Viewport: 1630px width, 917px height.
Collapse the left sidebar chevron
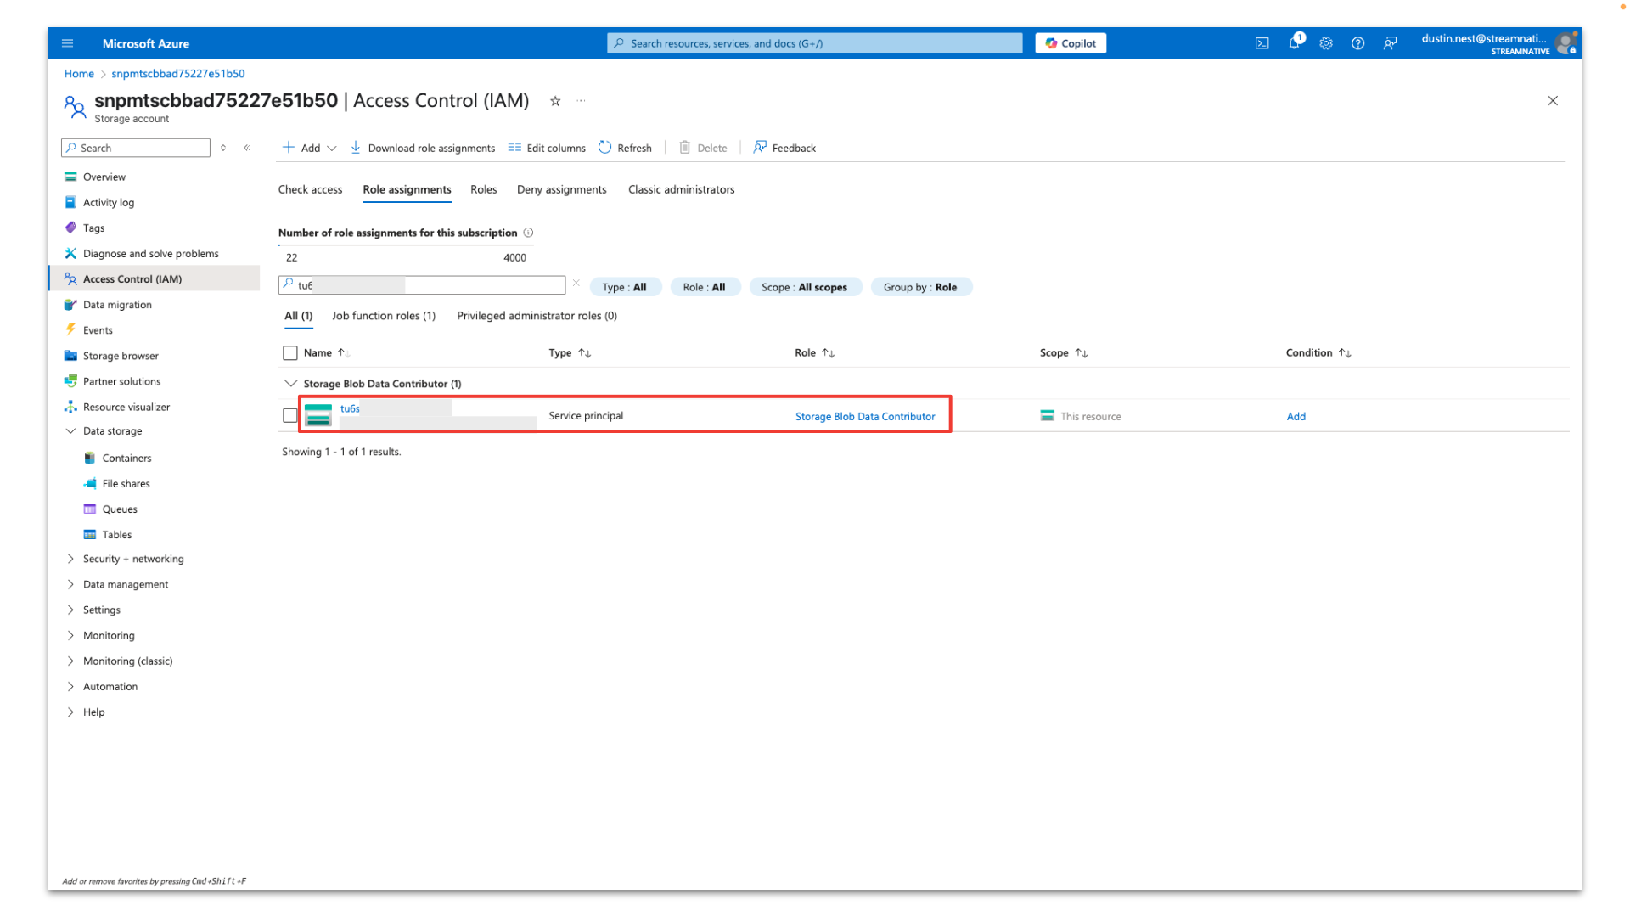tap(247, 148)
